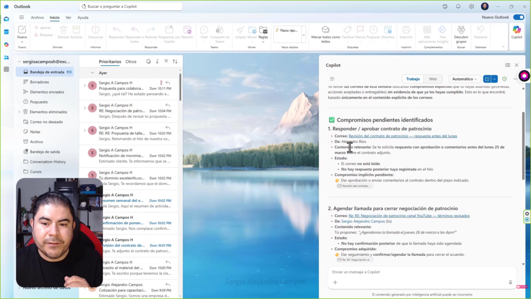Click Marcar todos como leídos envelope icon
The height and width of the screenshot is (299, 531).
(x=326, y=30)
